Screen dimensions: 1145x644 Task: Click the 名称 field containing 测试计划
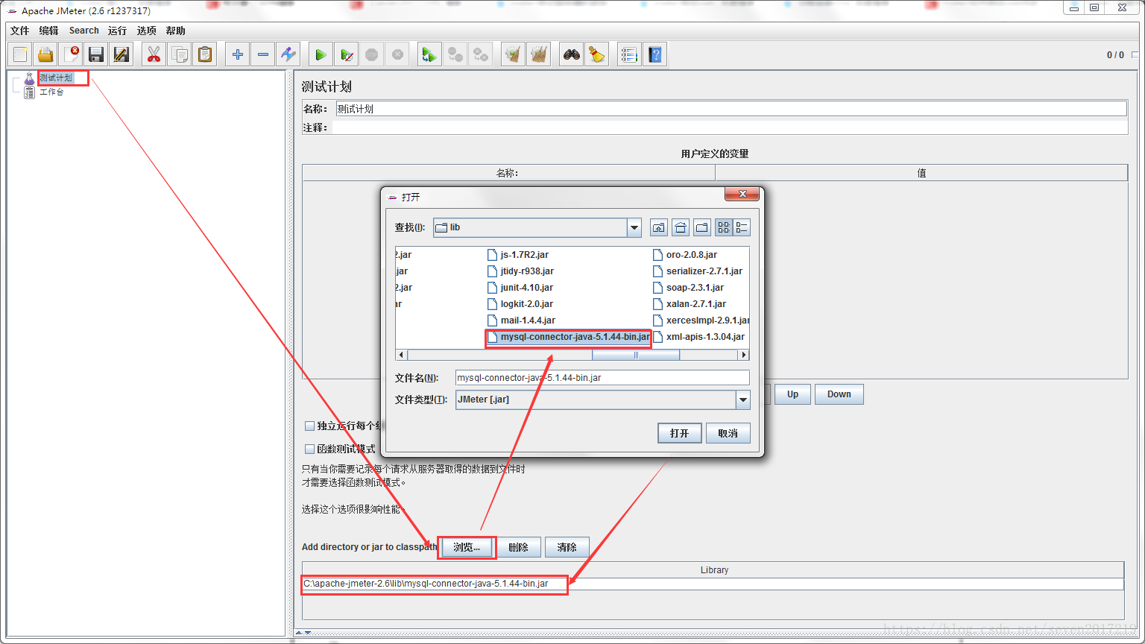point(731,109)
